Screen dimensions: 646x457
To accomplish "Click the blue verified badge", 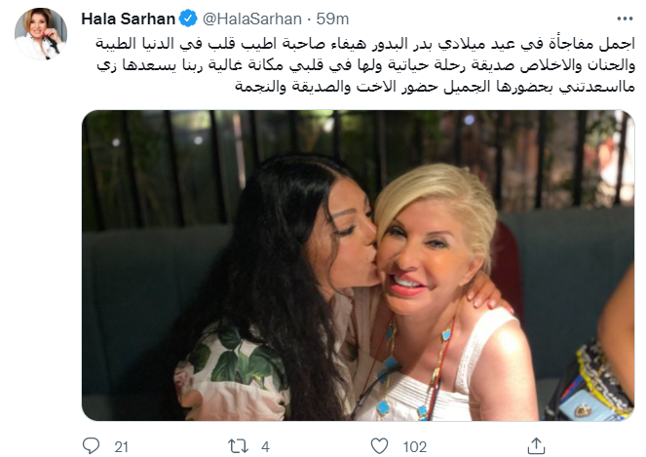I will (x=188, y=19).
